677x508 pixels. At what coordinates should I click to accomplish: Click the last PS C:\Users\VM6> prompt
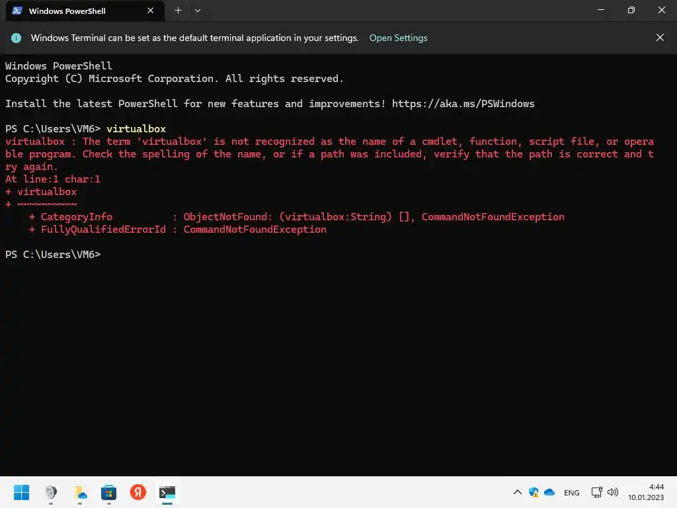click(x=53, y=255)
